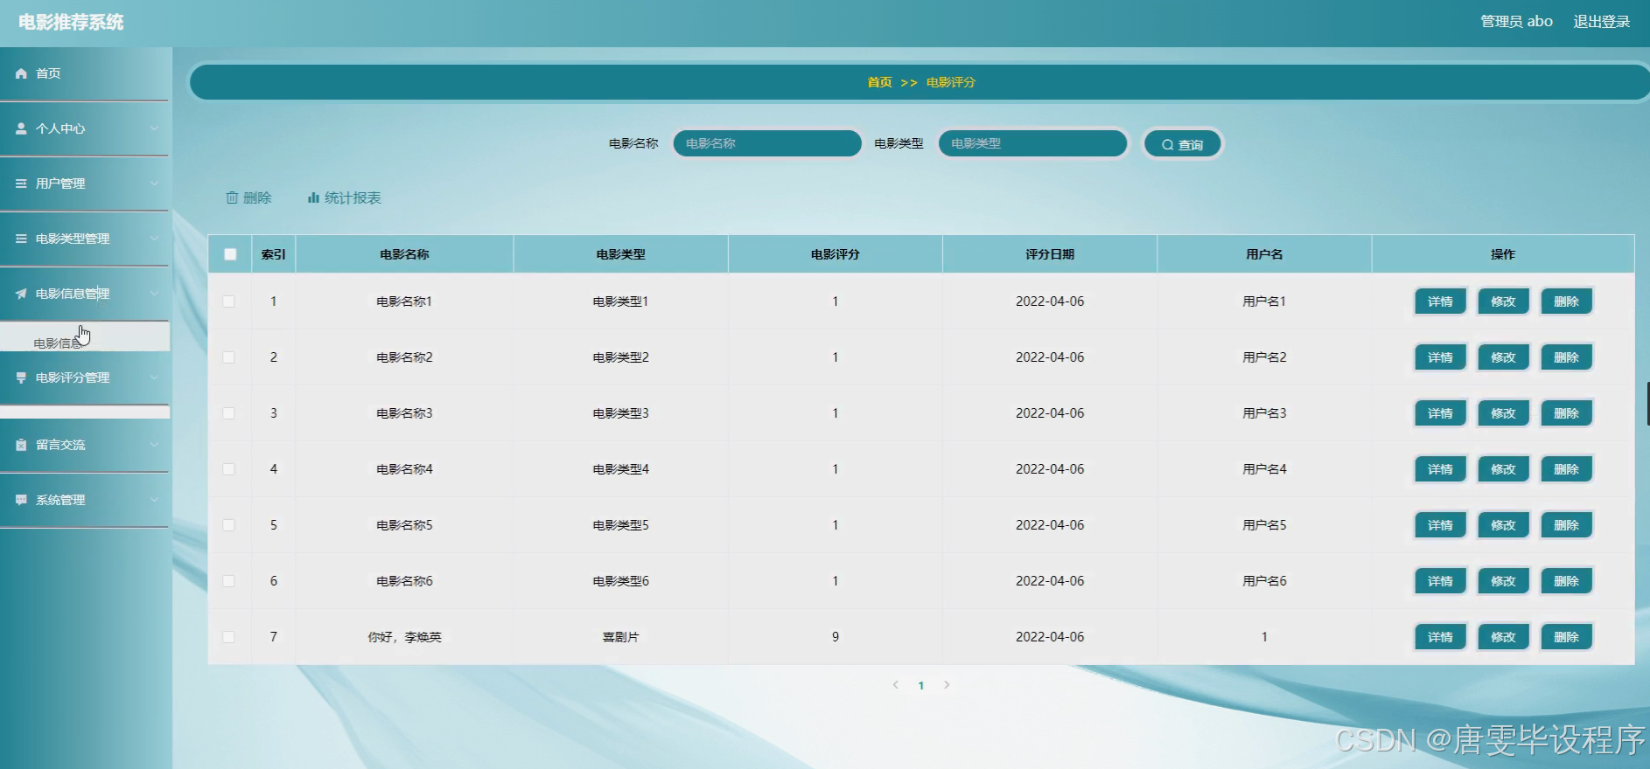Click 修改 for row 电影名称5
This screenshot has height=769, width=1650.
[1503, 525]
